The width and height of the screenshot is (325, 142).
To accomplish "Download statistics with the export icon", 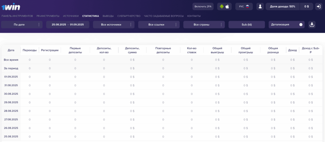I will coord(312,25).
